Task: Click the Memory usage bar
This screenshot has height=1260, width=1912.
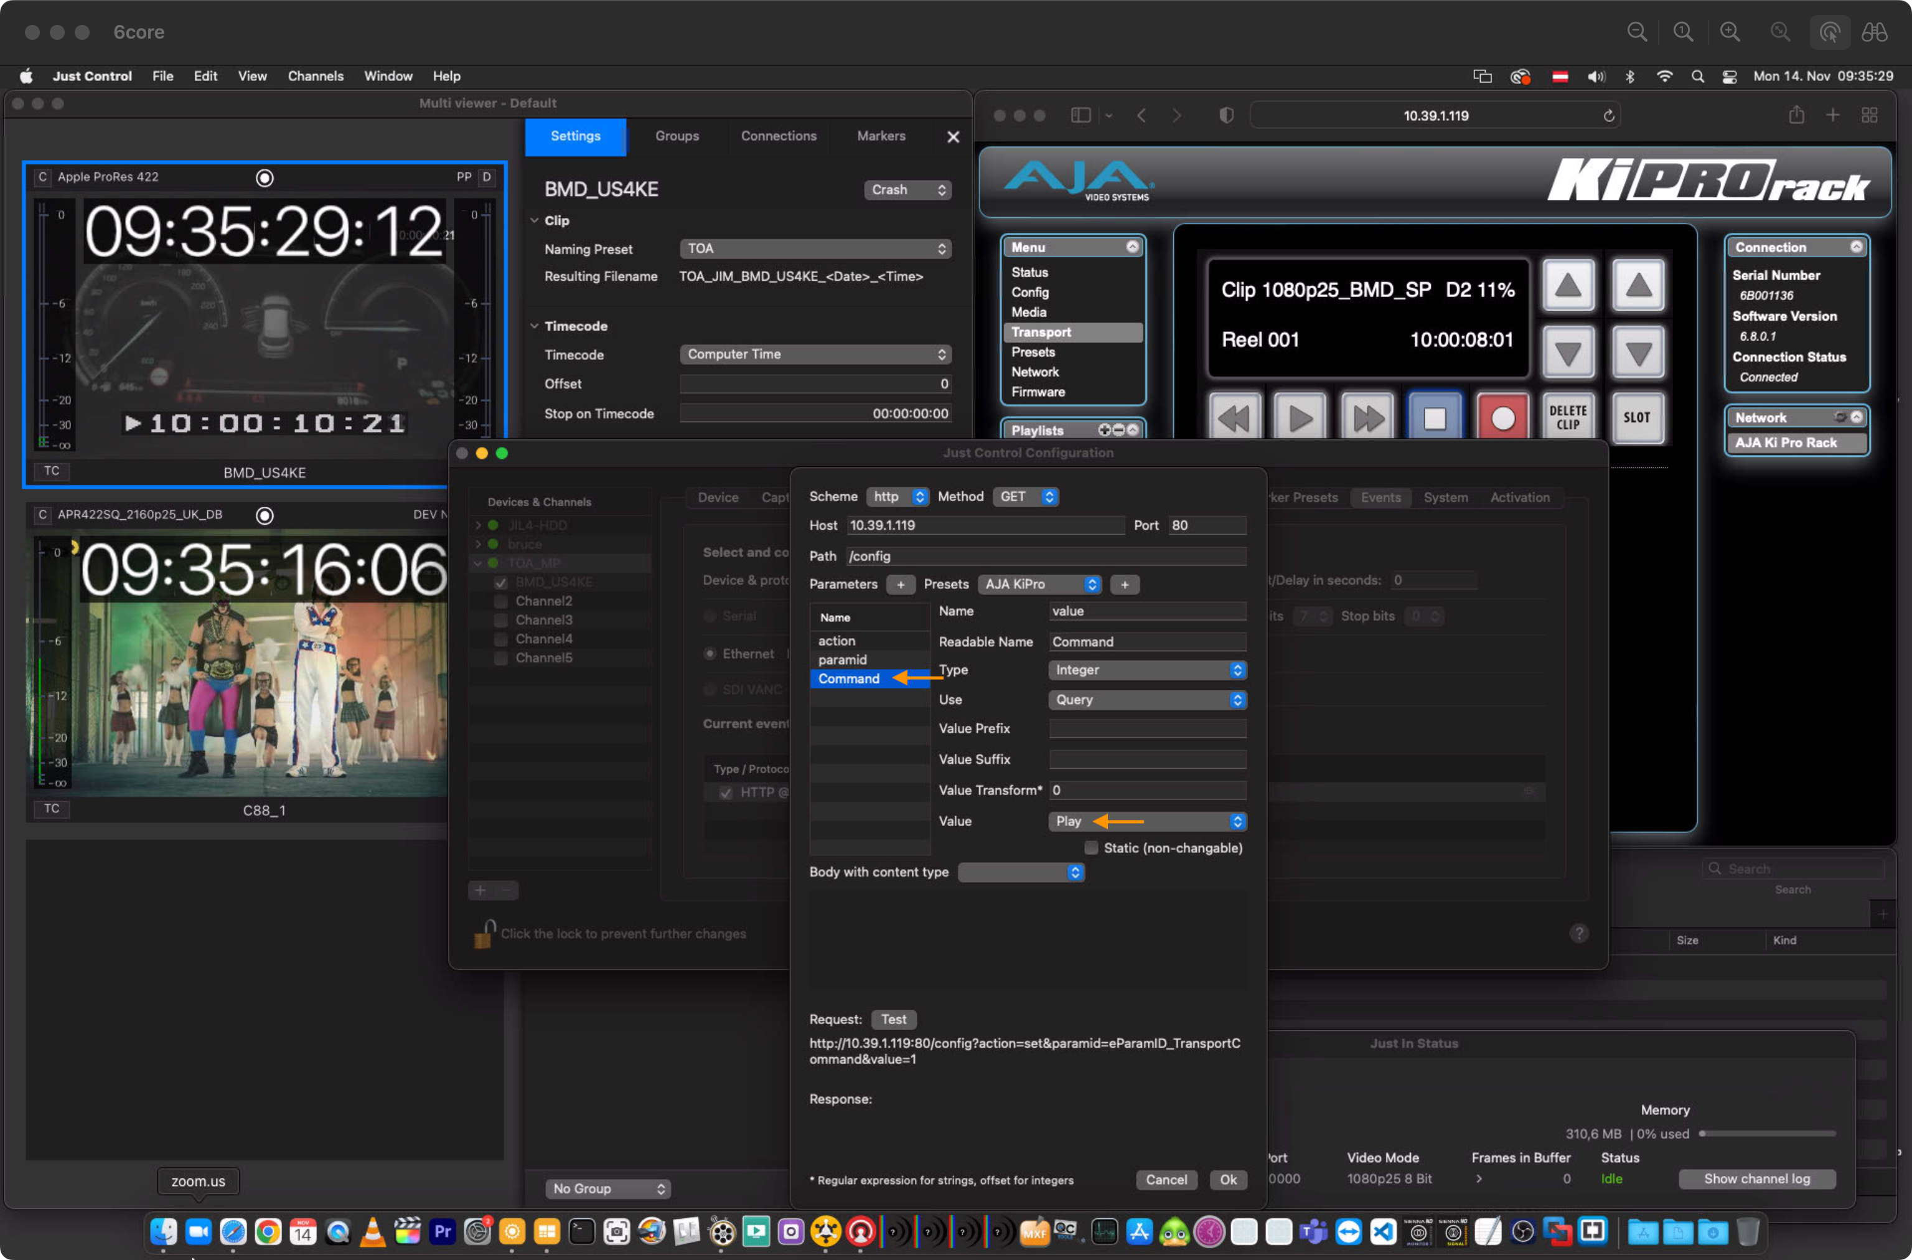Action: (1766, 1133)
